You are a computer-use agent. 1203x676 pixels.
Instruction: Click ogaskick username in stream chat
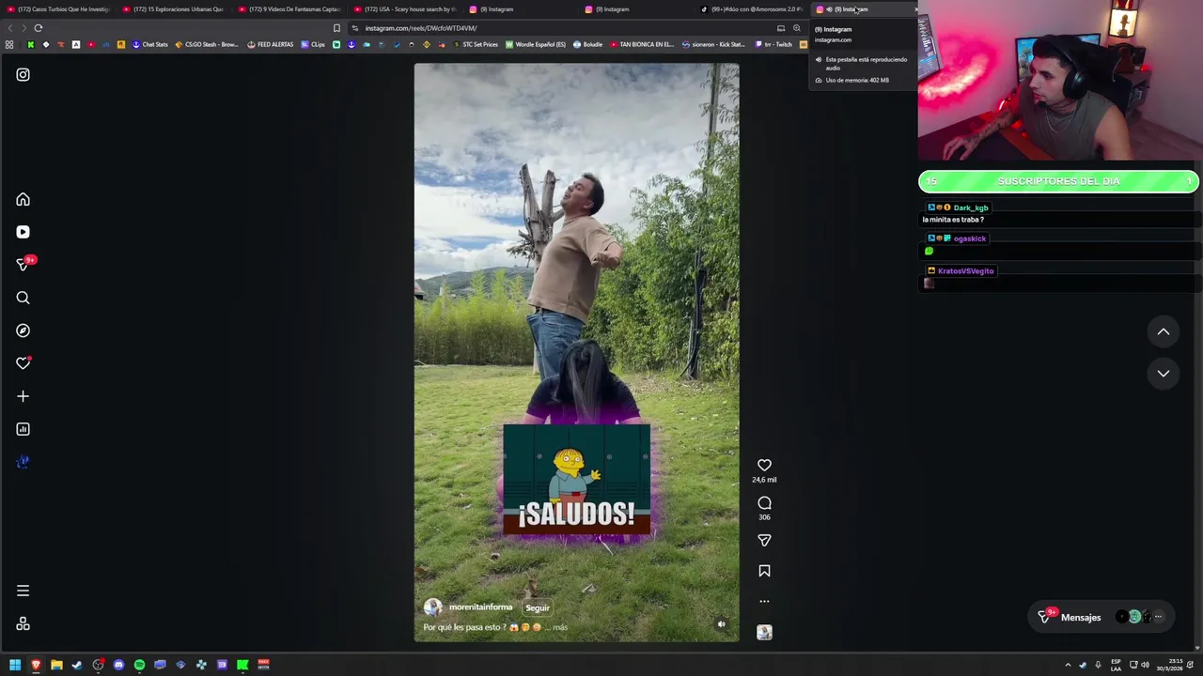click(969, 238)
